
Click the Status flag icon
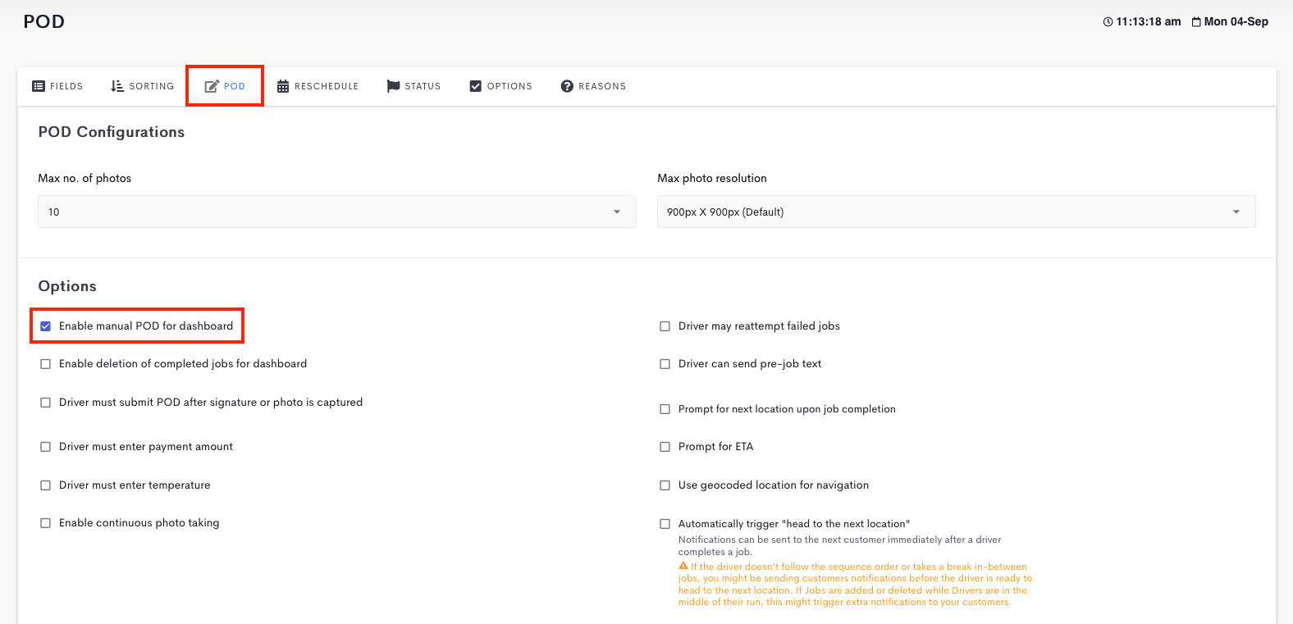(393, 86)
